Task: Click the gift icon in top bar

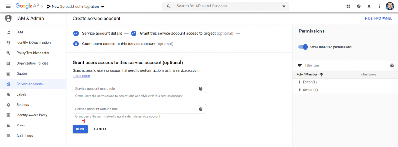Action: (348, 6)
